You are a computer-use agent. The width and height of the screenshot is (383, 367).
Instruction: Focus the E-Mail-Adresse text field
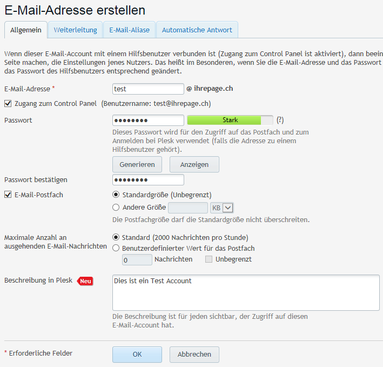[148, 89]
